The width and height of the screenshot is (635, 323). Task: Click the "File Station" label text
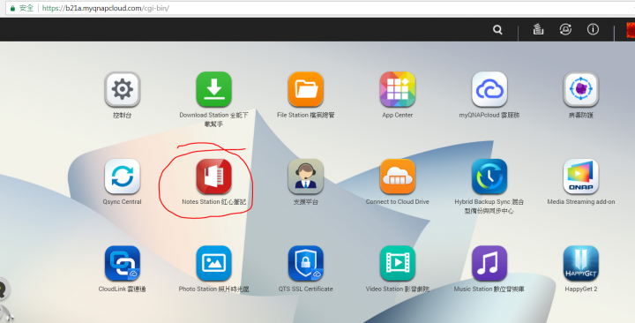coord(293,115)
